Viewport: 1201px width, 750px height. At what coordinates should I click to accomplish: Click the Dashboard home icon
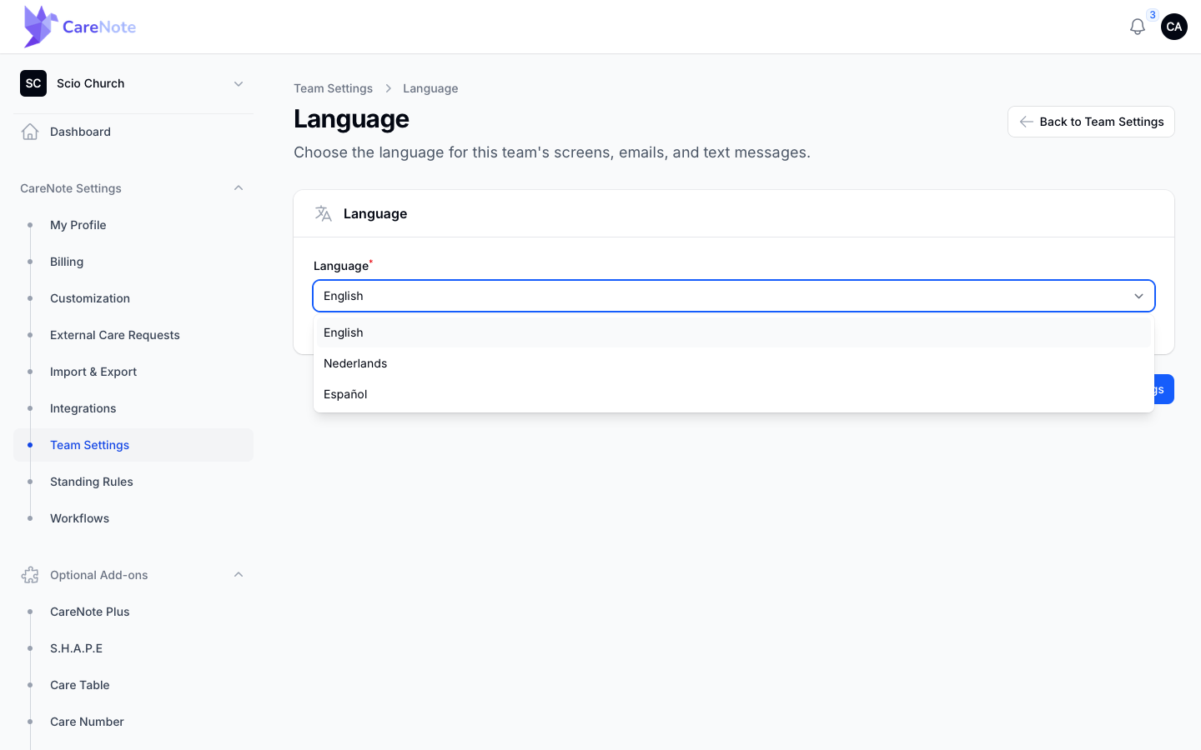coord(30,132)
